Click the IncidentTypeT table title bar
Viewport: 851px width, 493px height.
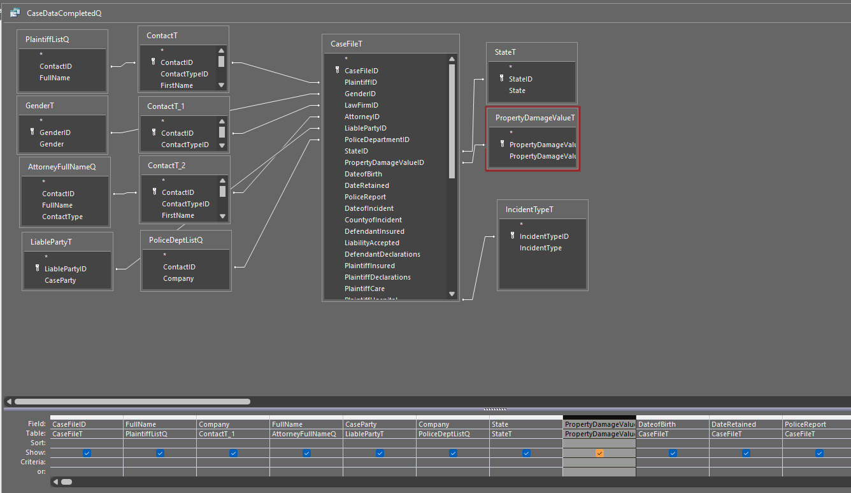pos(542,210)
